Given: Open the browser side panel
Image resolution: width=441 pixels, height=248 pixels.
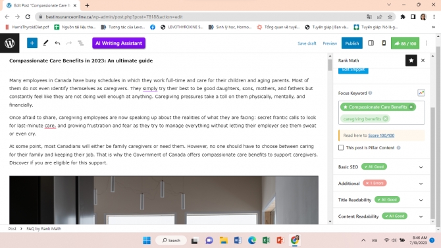Looking at the screenshot, I should click(x=413, y=17).
